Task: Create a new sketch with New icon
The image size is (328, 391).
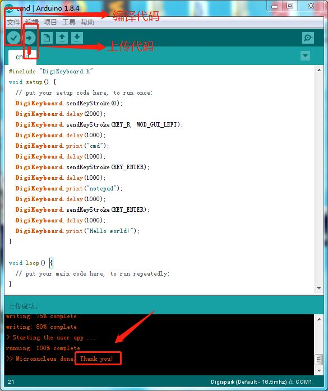Action: click(47, 38)
